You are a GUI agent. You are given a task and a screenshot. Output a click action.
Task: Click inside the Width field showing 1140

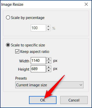[38, 61]
